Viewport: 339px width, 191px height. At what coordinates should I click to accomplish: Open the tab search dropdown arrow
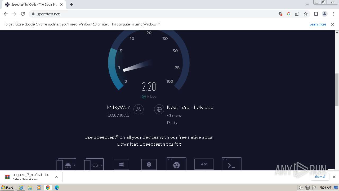(307, 5)
